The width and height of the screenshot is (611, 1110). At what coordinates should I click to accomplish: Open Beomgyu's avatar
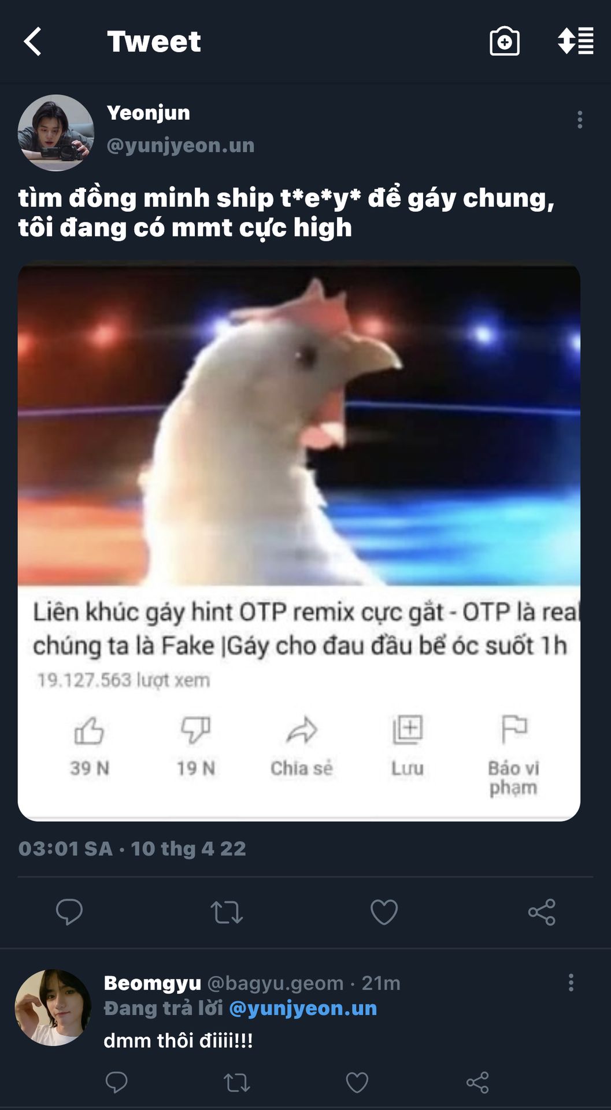point(53,1008)
